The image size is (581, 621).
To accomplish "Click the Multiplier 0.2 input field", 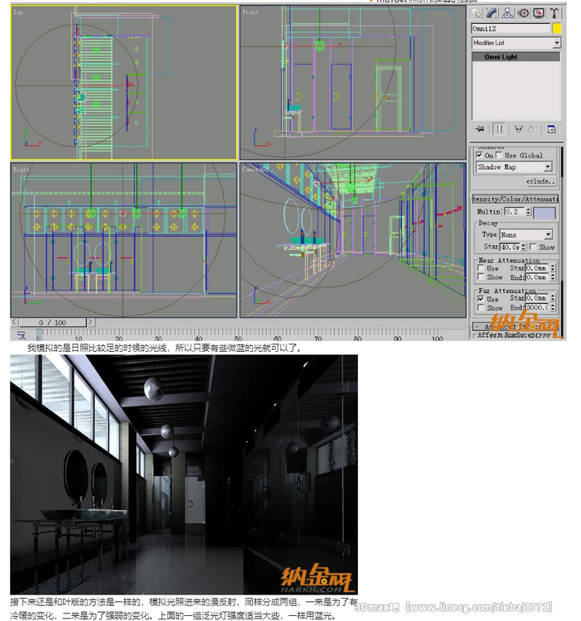I will (515, 211).
